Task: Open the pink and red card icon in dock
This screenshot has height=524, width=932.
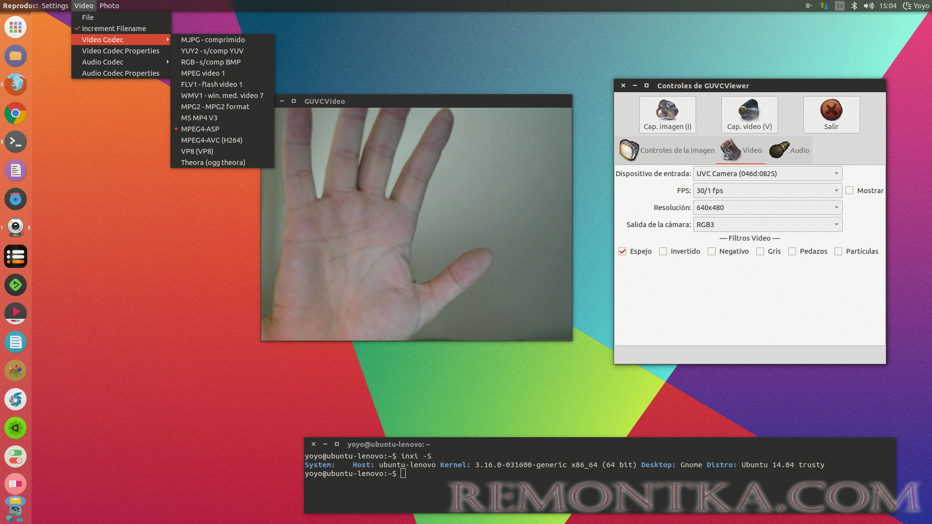Action: point(16,484)
